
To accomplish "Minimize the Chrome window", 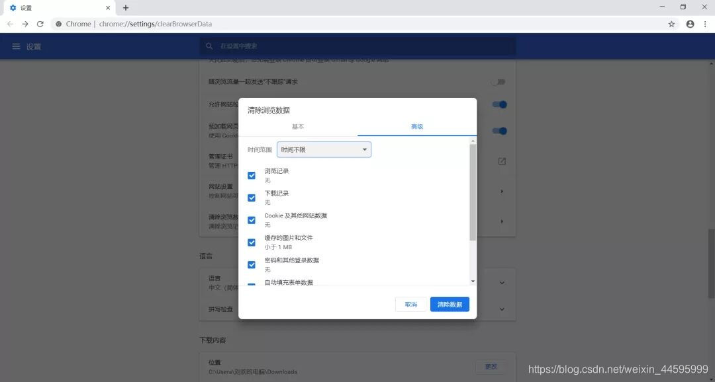I will (662, 7).
